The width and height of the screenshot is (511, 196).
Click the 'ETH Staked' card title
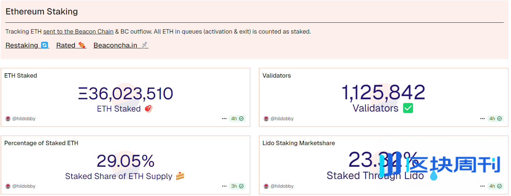click(21, 75)
